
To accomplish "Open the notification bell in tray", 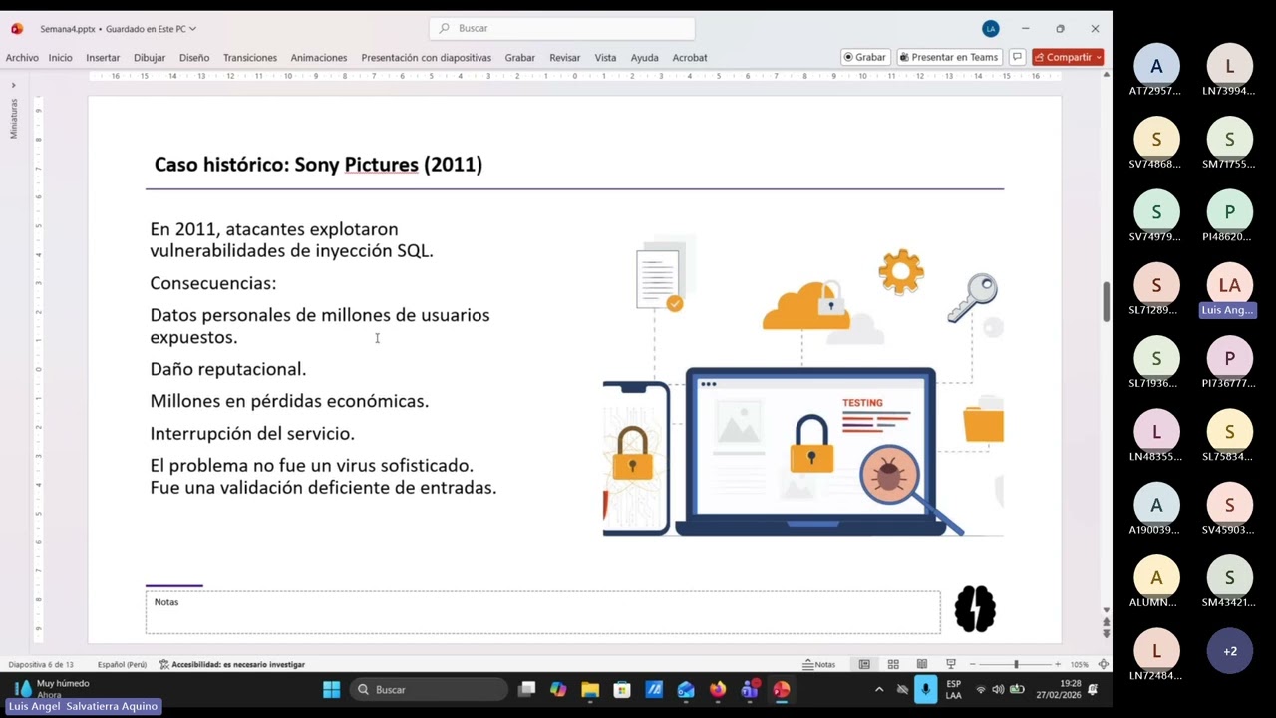I will (x=1093, y=689).
